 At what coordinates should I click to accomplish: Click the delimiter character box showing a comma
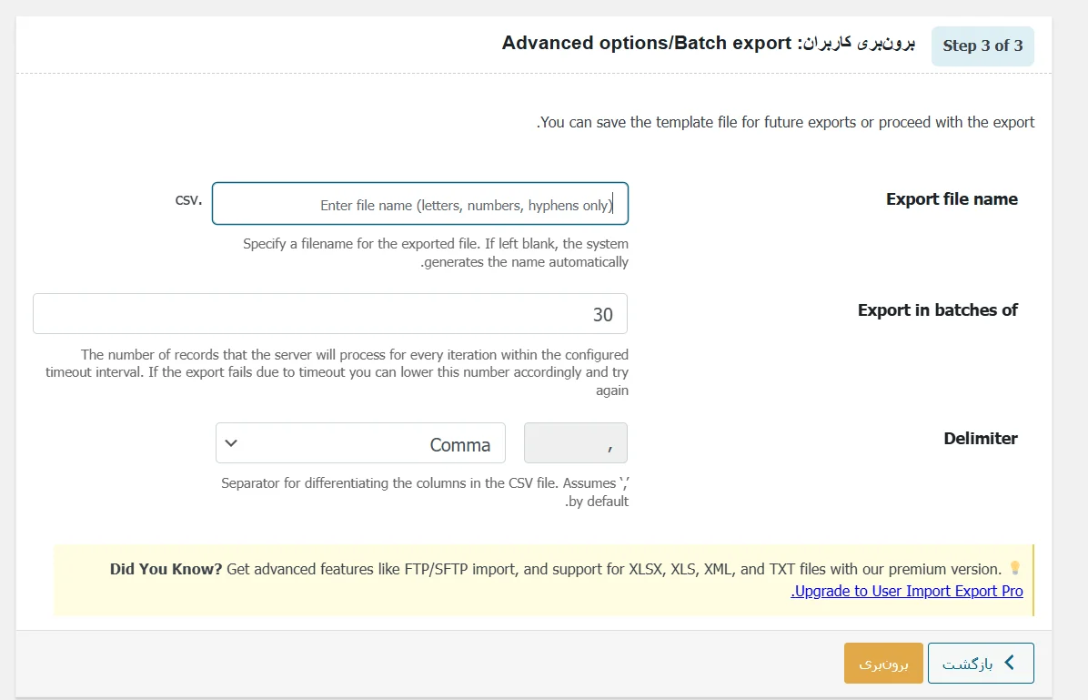(575, 442)
